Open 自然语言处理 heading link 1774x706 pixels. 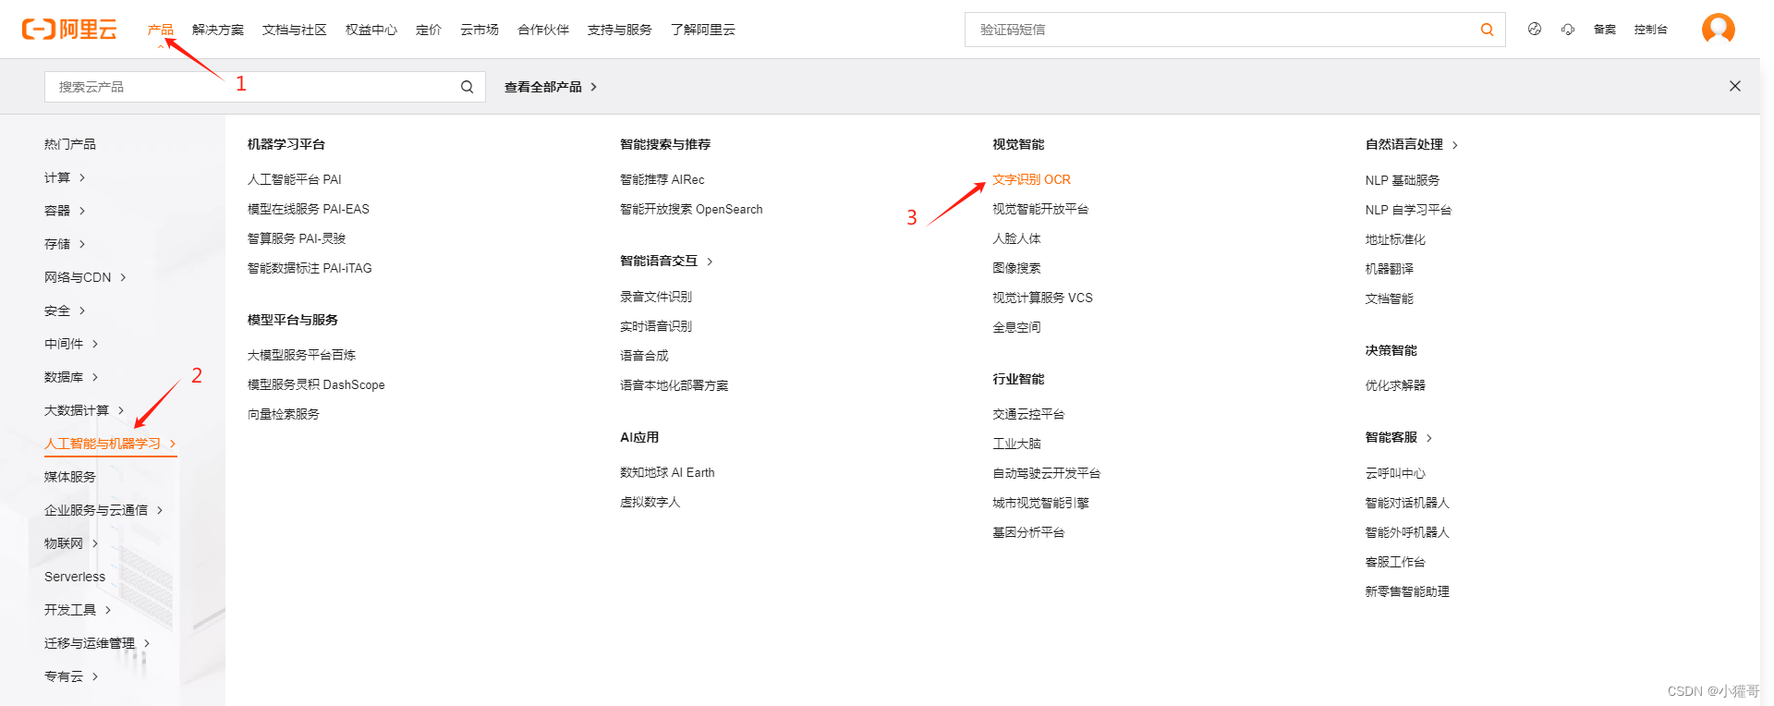pos(1411,144)
